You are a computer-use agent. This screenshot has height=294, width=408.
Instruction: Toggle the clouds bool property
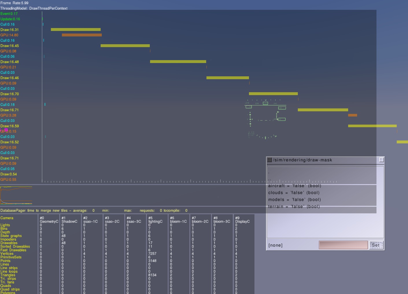pos(293,193)
